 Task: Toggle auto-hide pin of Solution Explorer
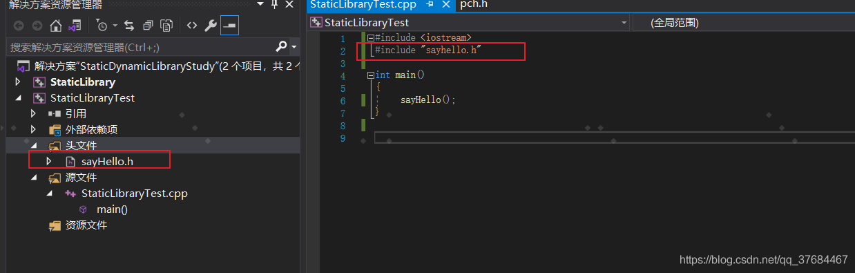[274, 4]
